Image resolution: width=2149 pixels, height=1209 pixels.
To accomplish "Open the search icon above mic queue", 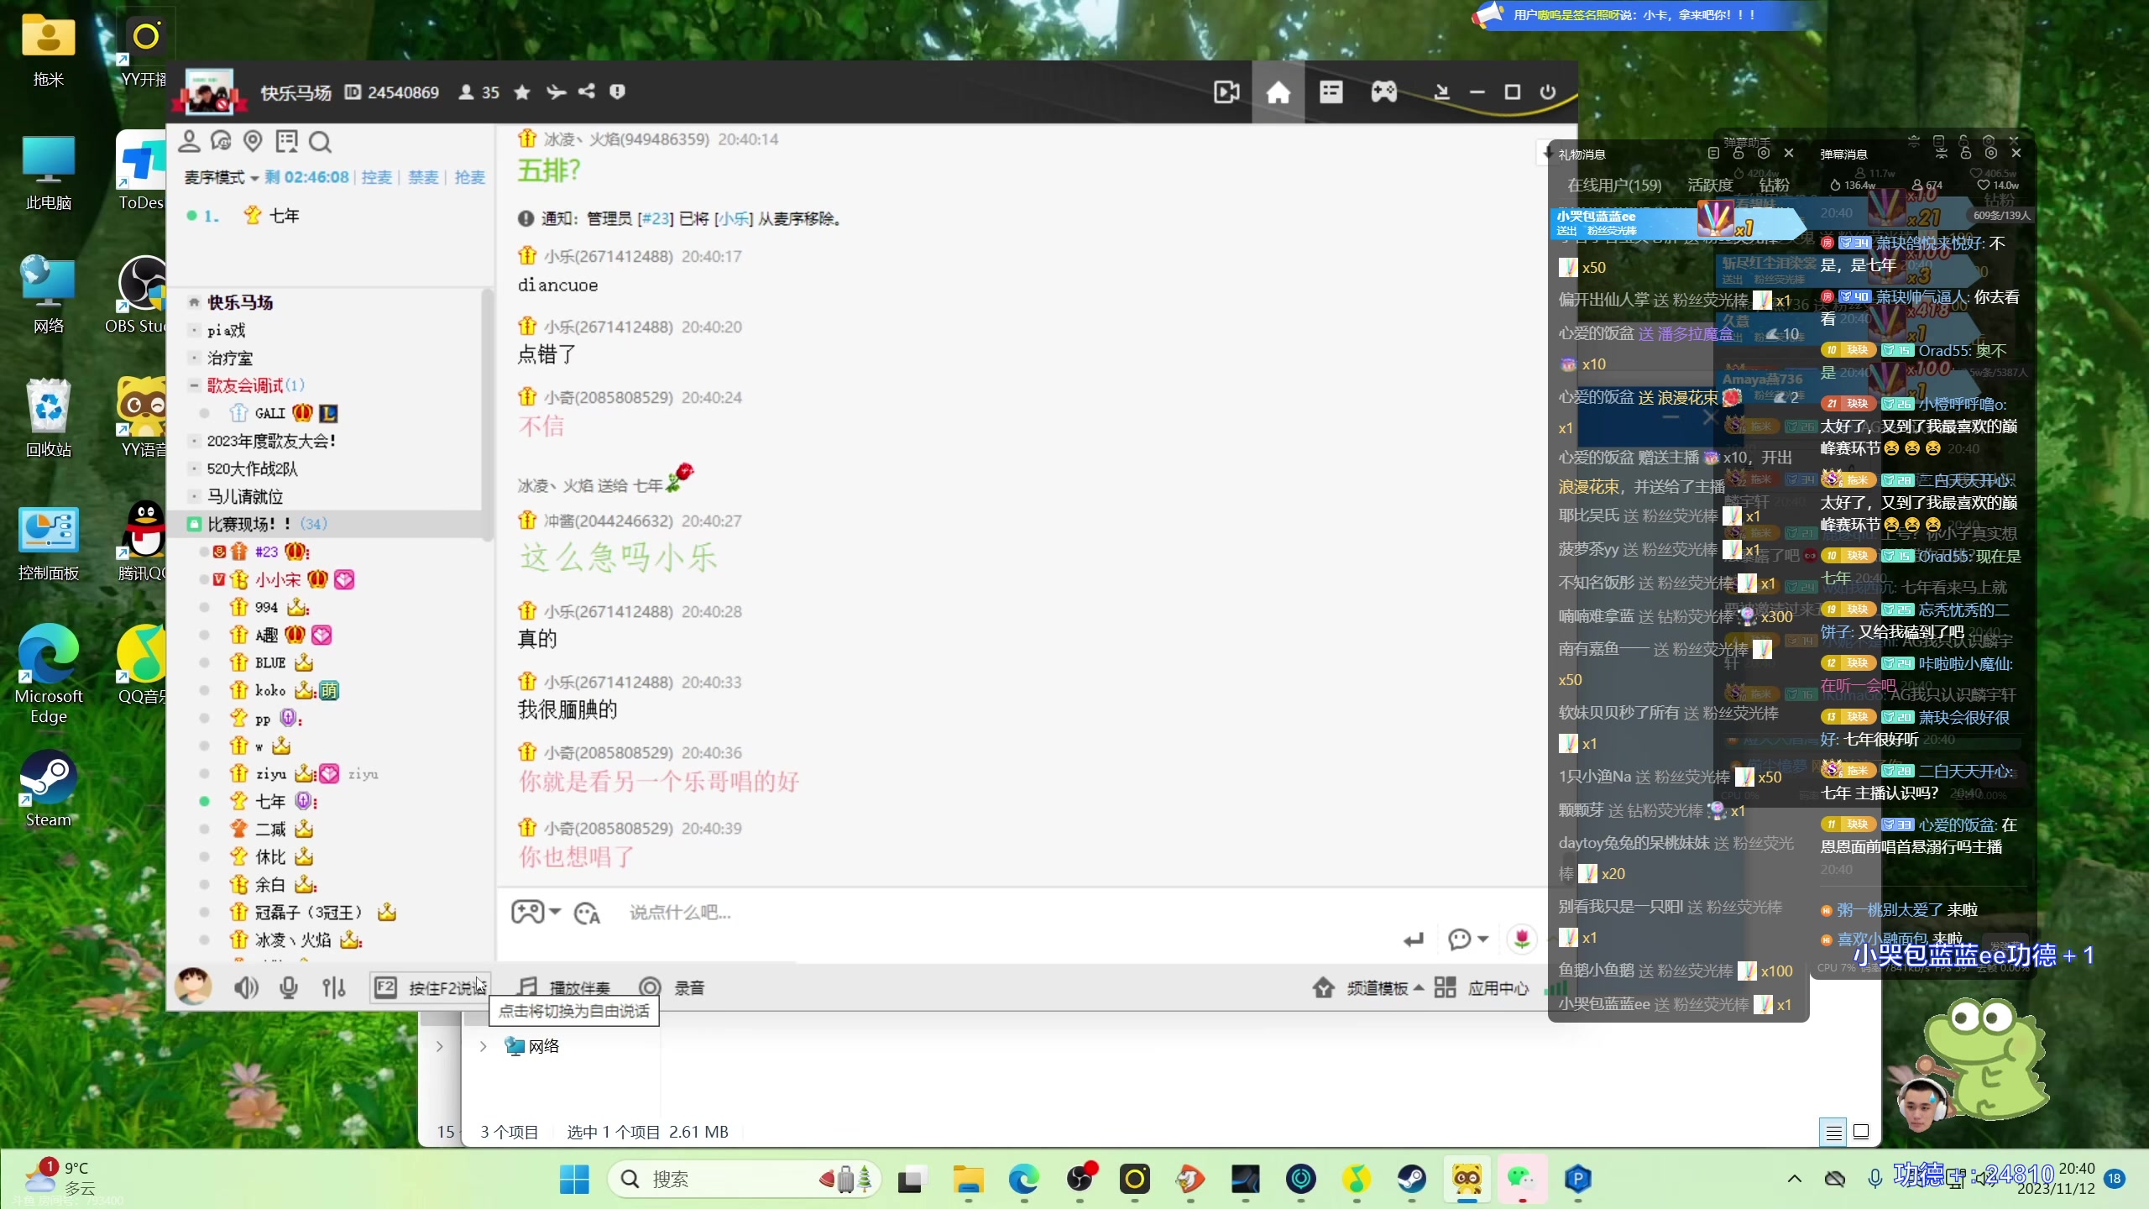I will tap(320, 142).
